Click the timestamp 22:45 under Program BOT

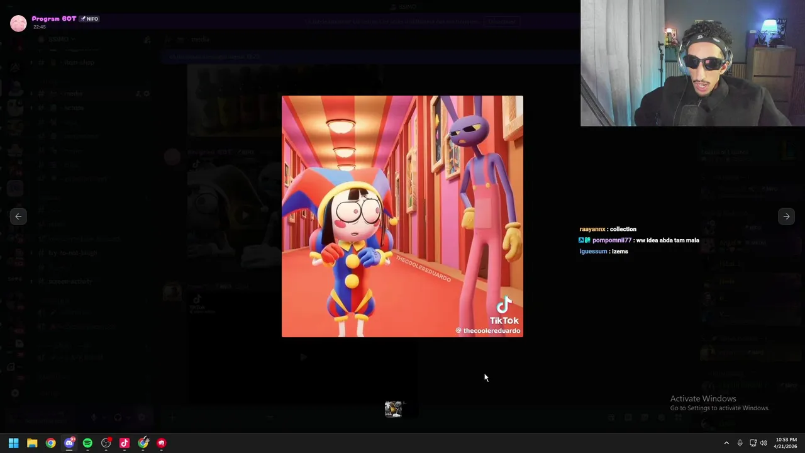click(39, 27)
